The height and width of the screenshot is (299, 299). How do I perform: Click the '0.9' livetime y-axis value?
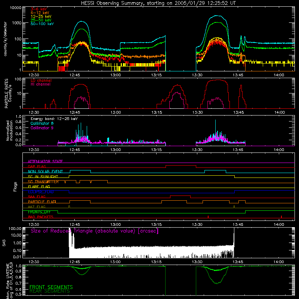[x=18, y=271]
